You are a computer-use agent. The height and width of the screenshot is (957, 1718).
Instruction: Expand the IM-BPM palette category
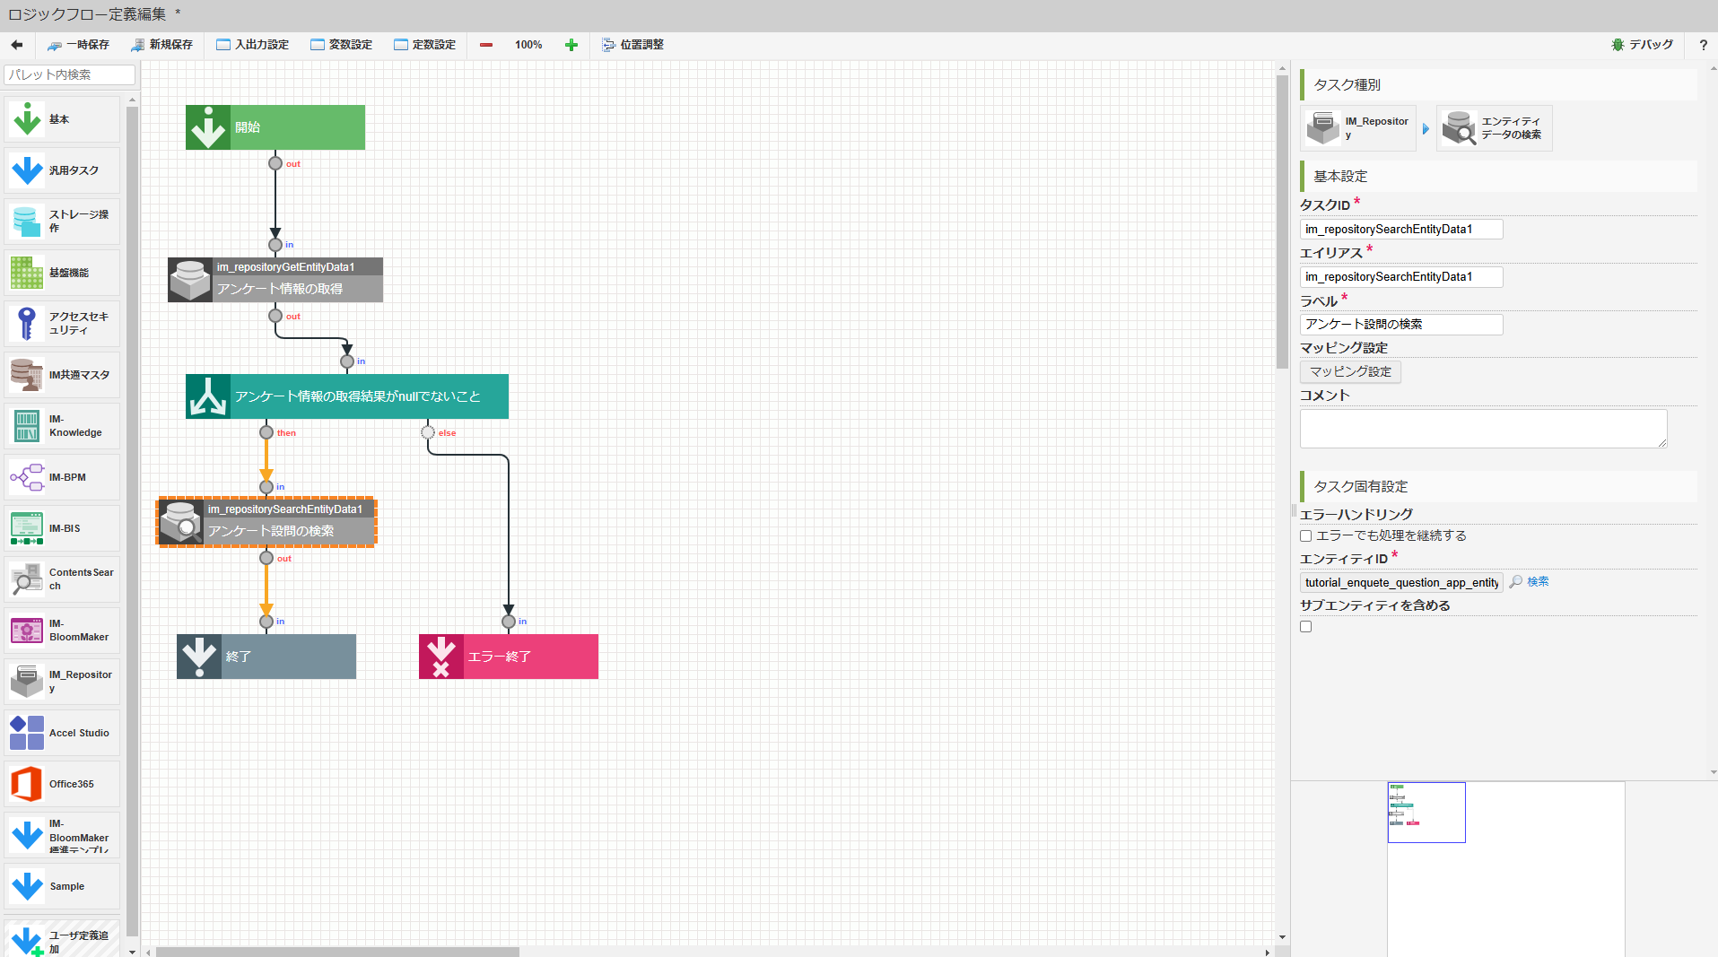(x=62, y=478)
